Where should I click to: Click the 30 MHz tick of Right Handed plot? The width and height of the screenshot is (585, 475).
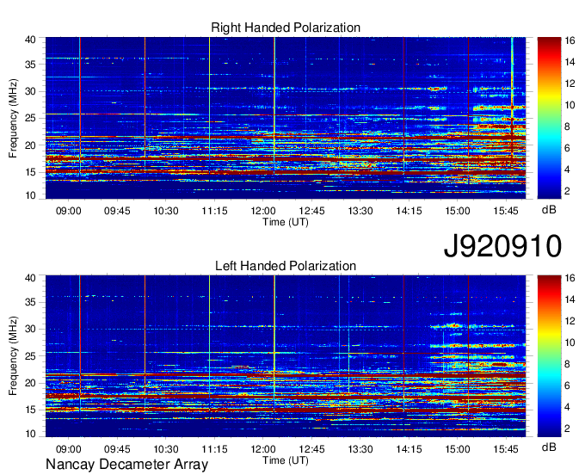click(31, 91)
